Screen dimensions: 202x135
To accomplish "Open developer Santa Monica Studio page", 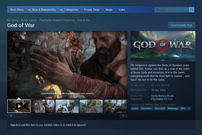I will [162, 96].
